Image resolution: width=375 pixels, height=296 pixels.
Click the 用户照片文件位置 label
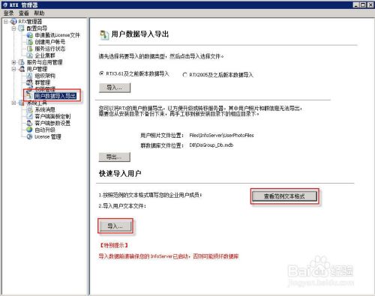coord(162,136)
